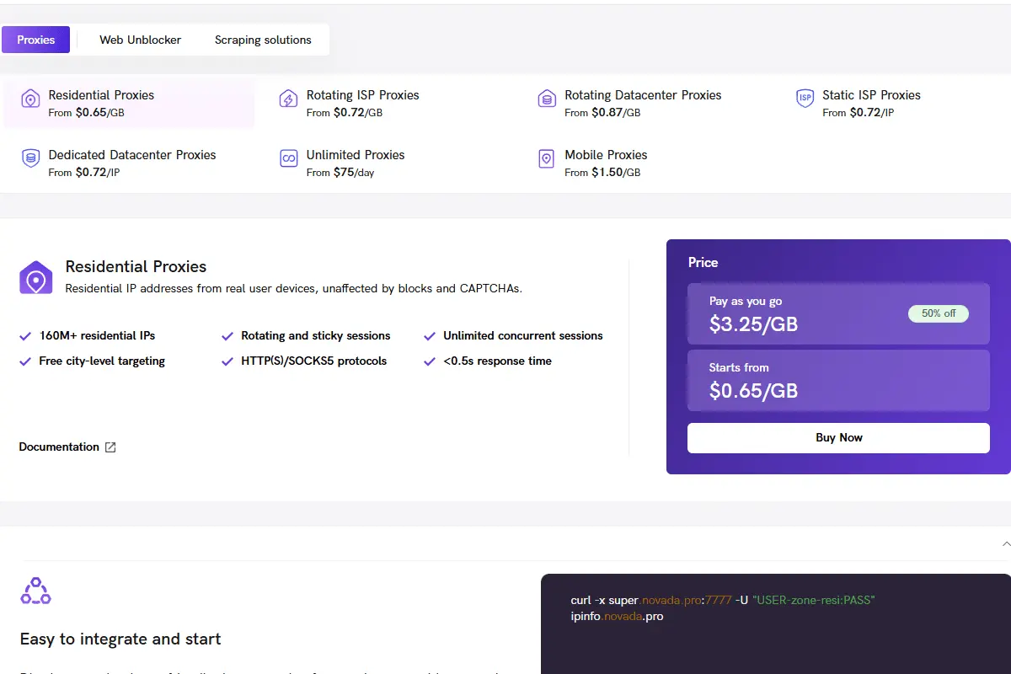
Task: Click the Rotating ISP Proxies lightning icon
Action: 288,99
